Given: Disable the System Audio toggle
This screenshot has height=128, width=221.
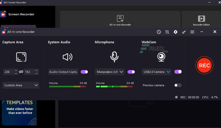Looking at the screenshot, I should [x=84, y=72].
